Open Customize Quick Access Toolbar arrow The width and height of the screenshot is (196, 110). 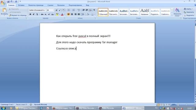click(x=20, y=2)
